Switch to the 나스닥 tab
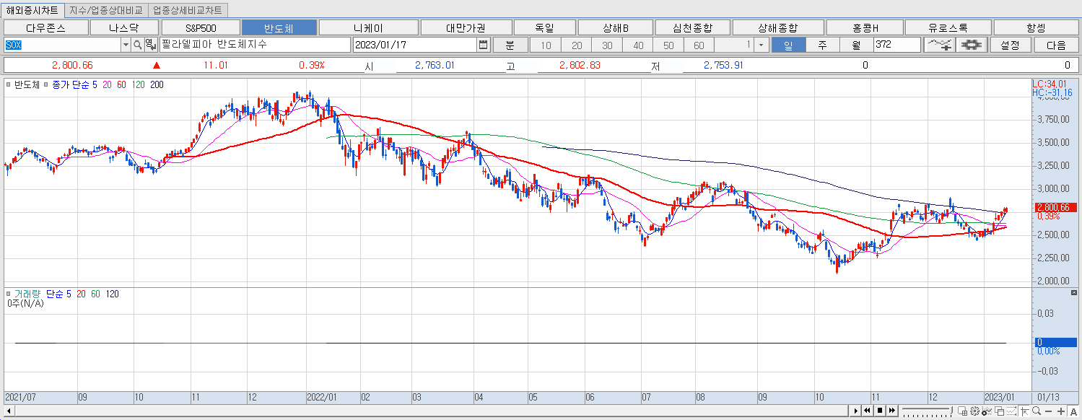The image size is (1082, 420). (124, 27)
